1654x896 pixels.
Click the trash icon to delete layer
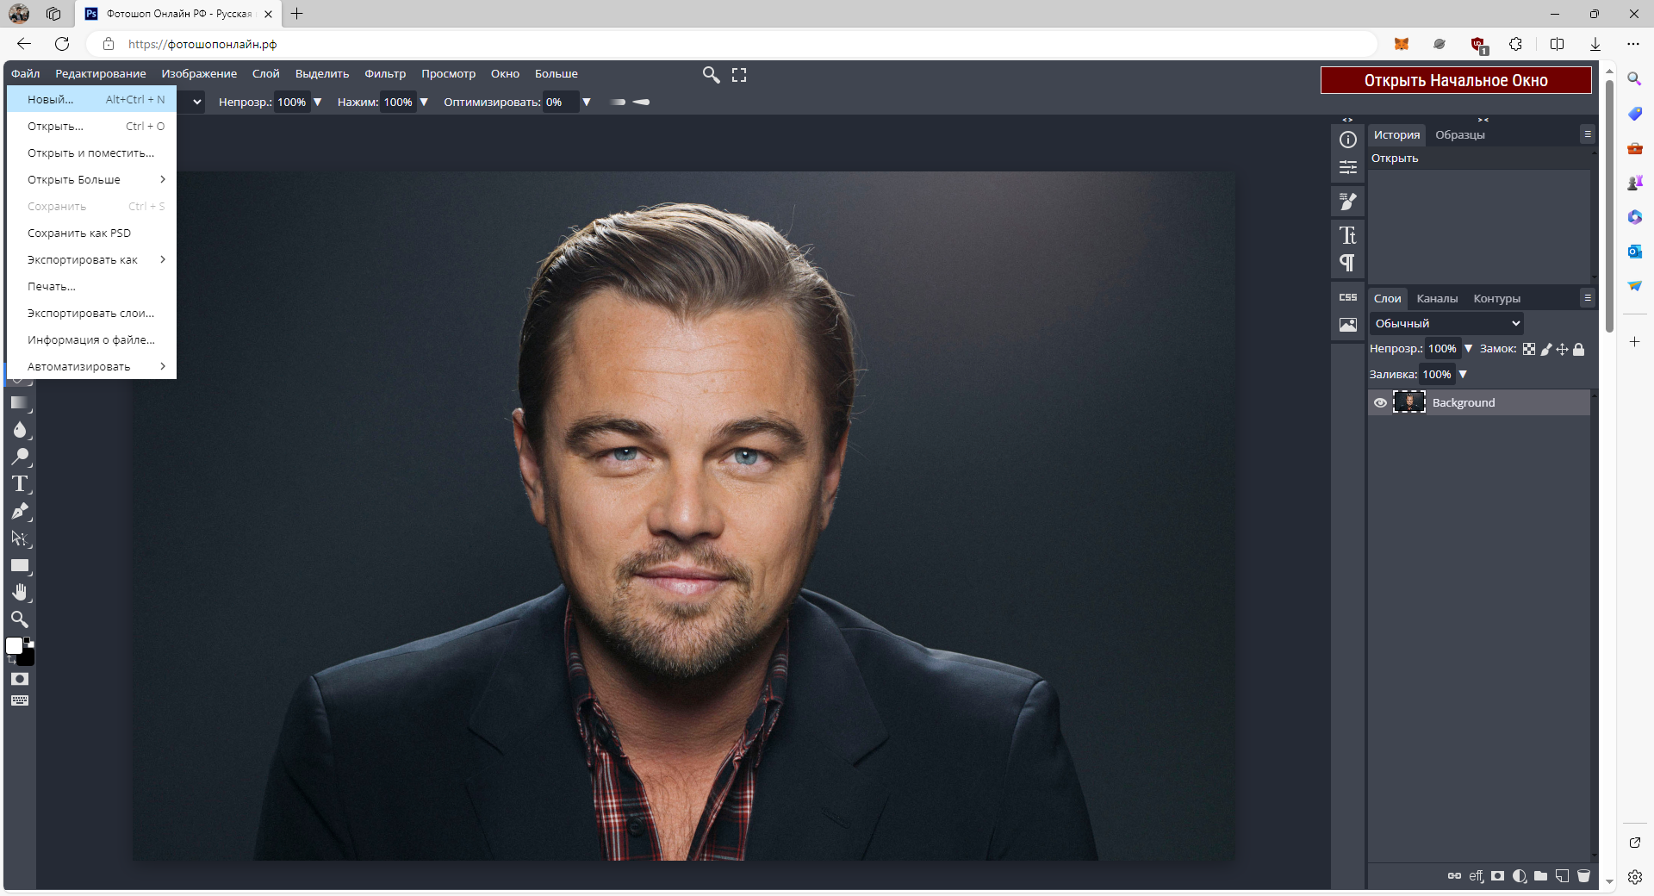[1583, 876]
